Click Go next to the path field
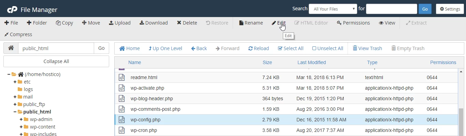This screenshot has width=466, height=136. (x=101, y=48)
